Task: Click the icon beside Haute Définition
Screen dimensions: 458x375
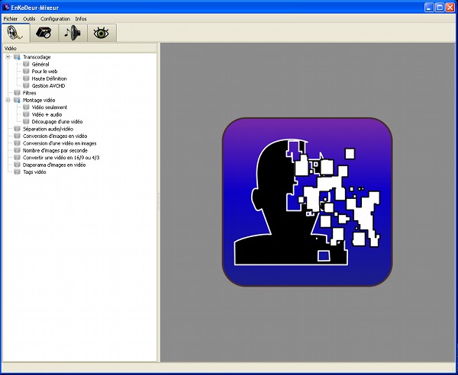Action: (x=26, y=79)
